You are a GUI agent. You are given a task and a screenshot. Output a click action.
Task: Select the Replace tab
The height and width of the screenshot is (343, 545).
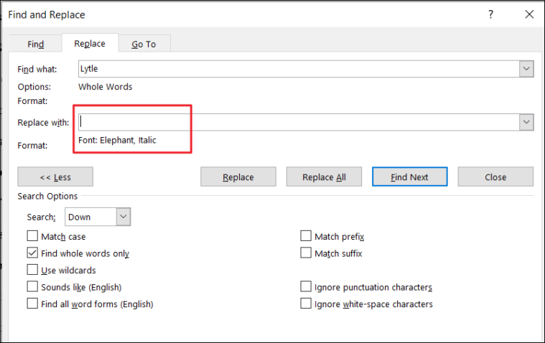(x=90, y=44)
